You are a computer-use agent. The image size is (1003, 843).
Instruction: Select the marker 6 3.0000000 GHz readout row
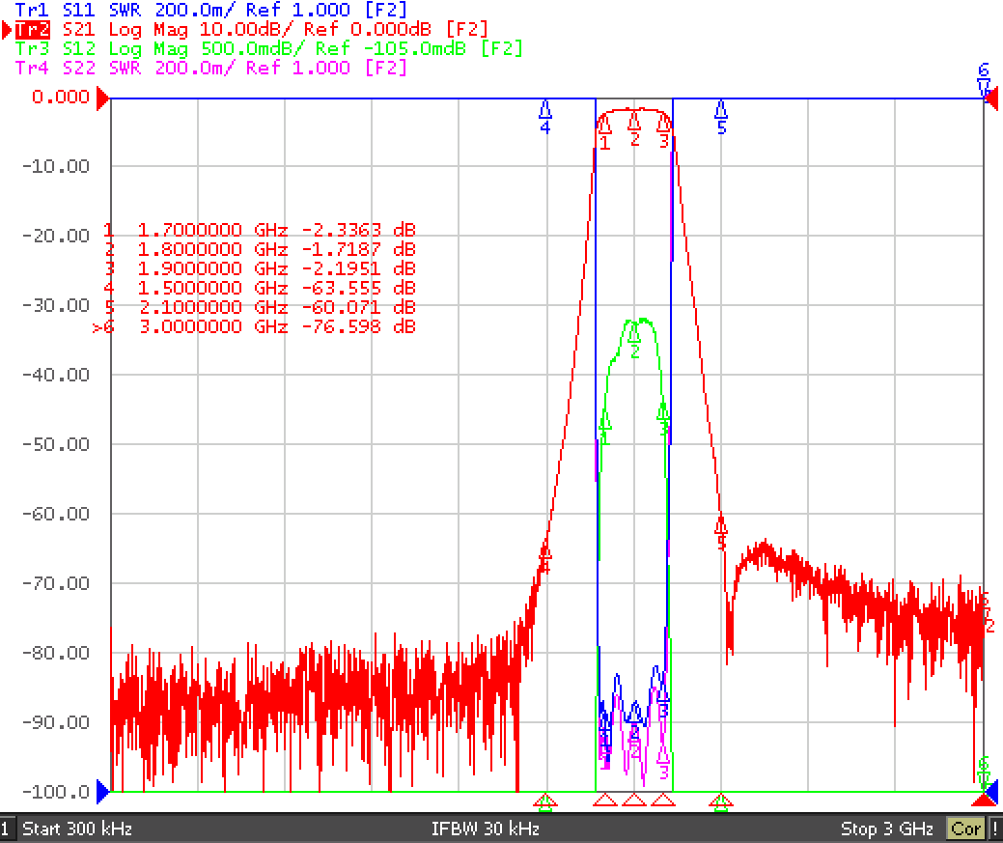click(x=254, y=326)
